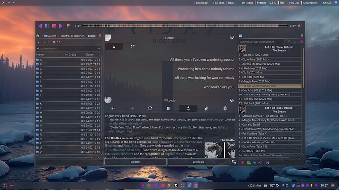The width and height of the screenshot is (339, 190).
Task: Show the Wikipedia track page via the note icon
Action: click(x=225, y=108)
